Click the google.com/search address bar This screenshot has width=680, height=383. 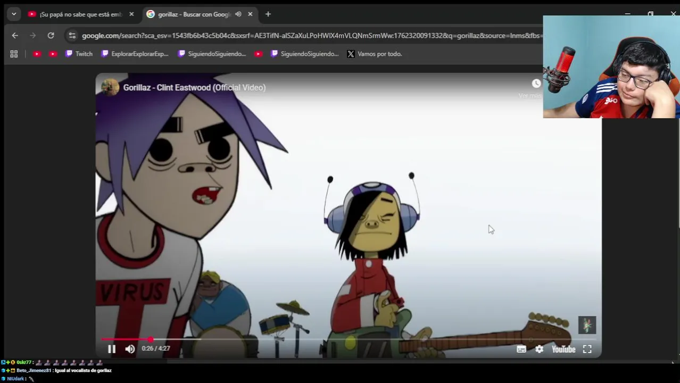pos(311,36)
